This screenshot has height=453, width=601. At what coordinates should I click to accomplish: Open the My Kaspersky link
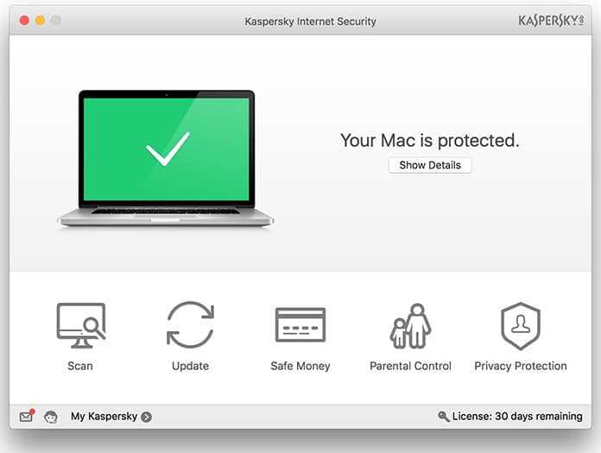104,416
